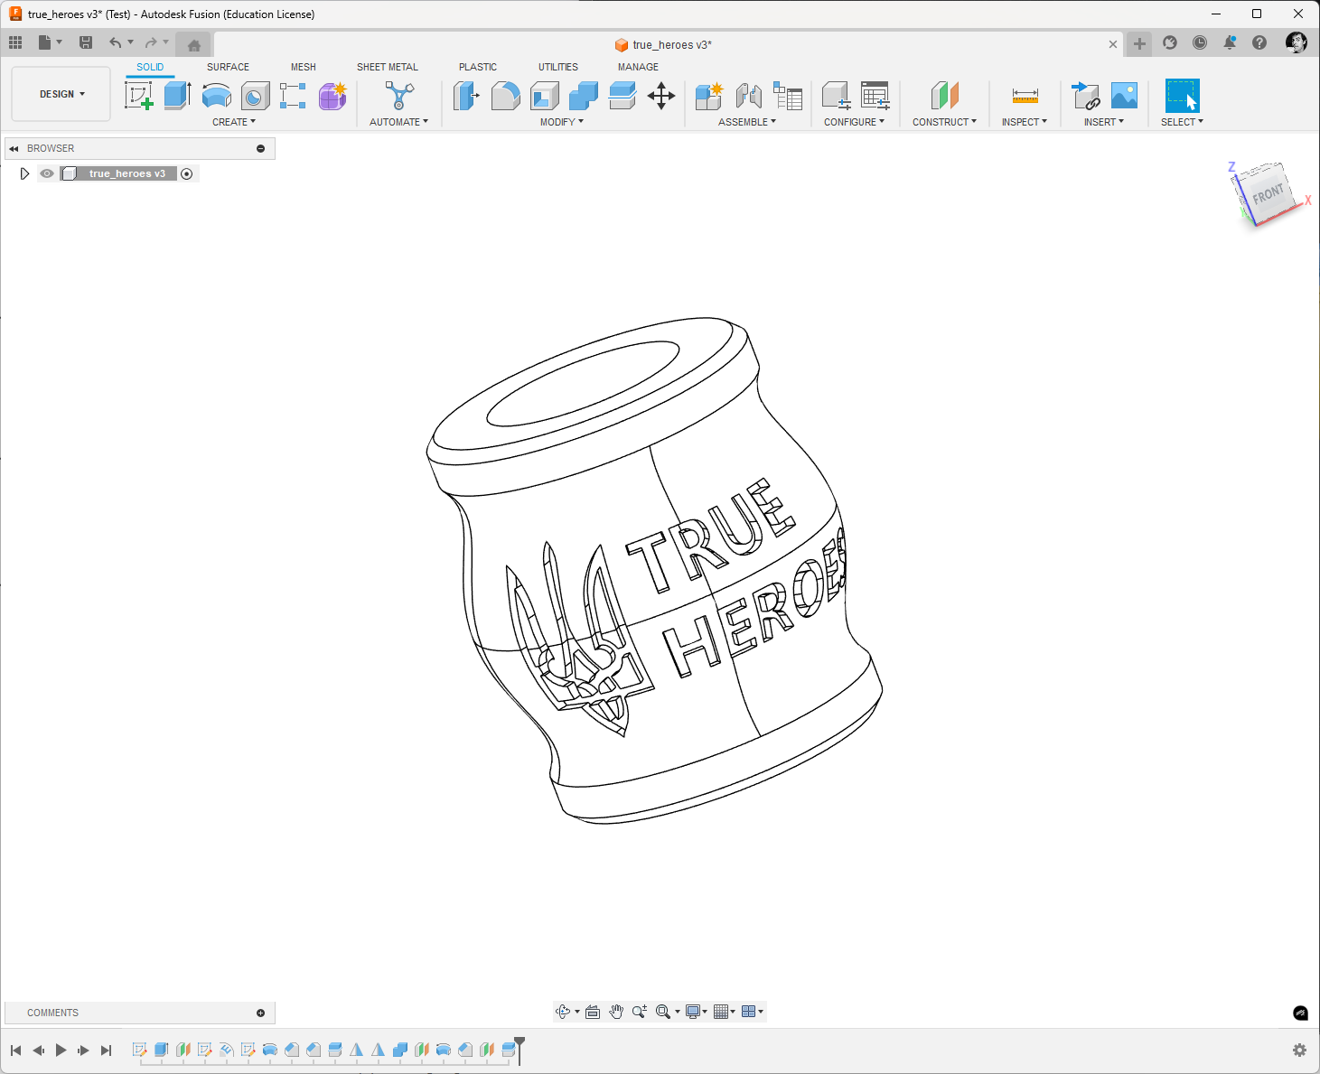Open the Grid and Snaps settings

pos(724,1012)
